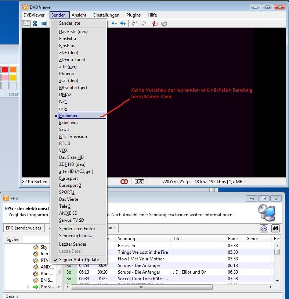Click the volume down speaker icon

(114, 24)
